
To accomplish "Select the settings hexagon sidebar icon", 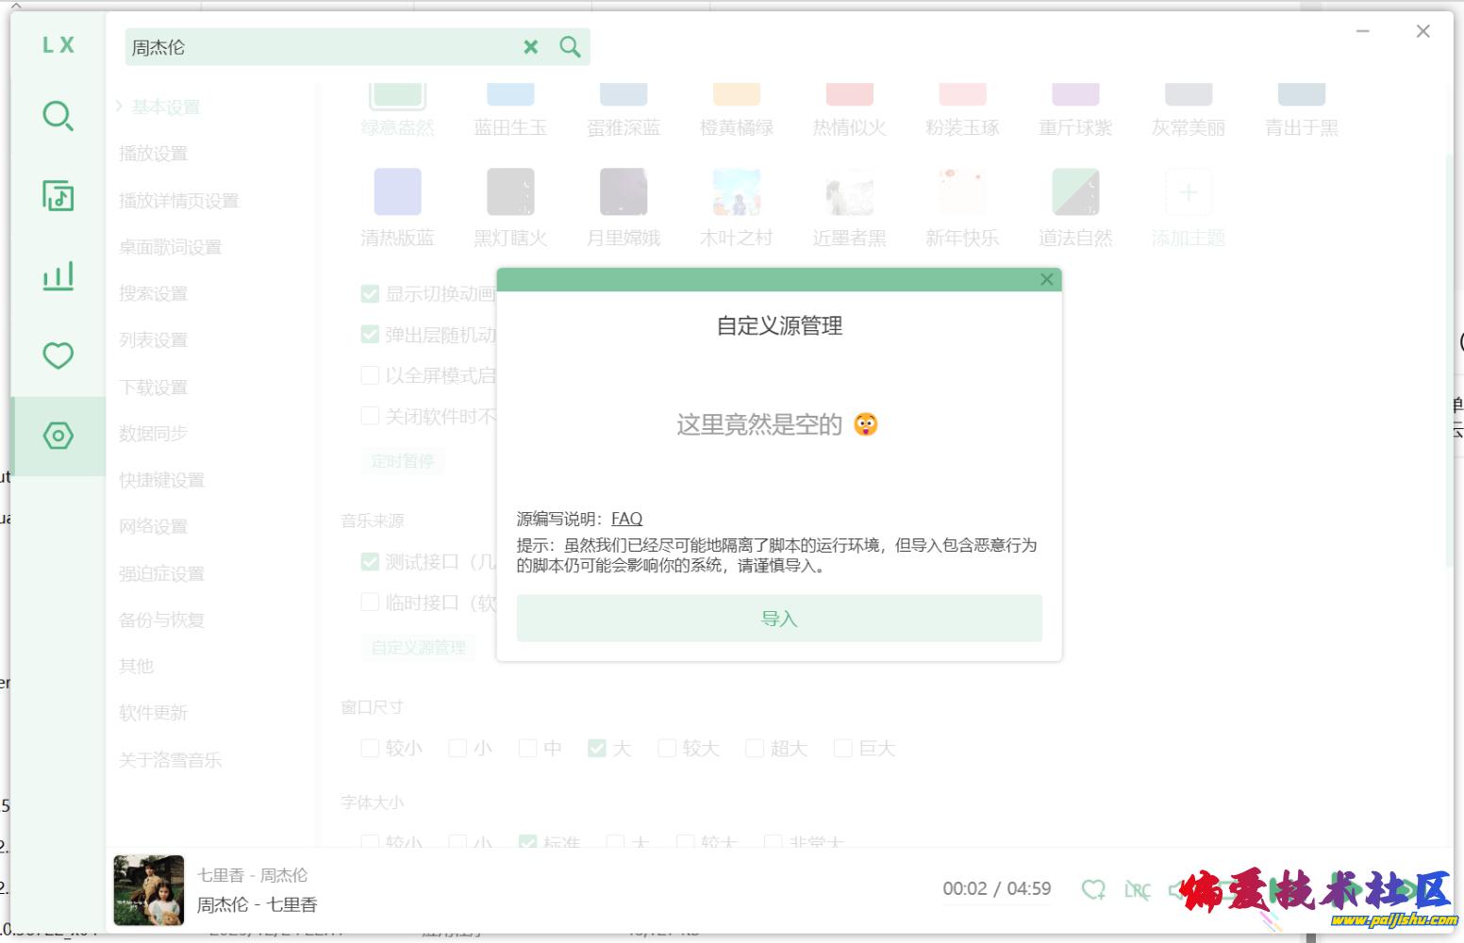I will (58, 436).
